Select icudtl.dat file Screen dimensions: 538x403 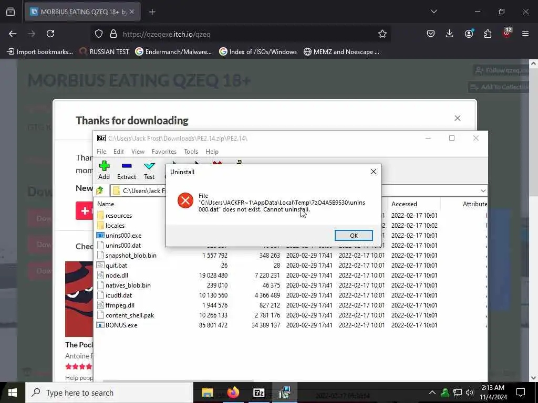pyautogui.click(x=118, y=295)
